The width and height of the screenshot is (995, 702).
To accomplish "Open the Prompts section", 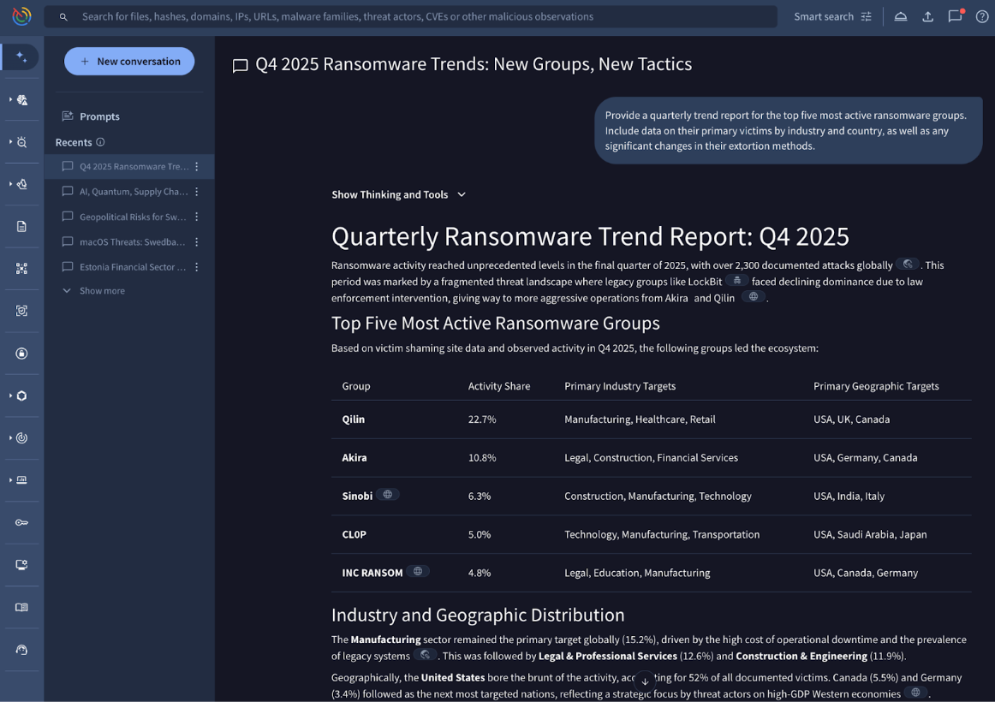I will point(99,116).
